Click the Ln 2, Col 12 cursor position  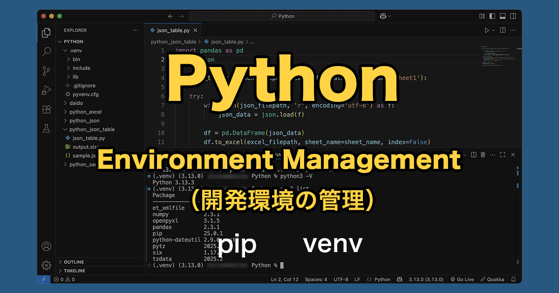285,280
